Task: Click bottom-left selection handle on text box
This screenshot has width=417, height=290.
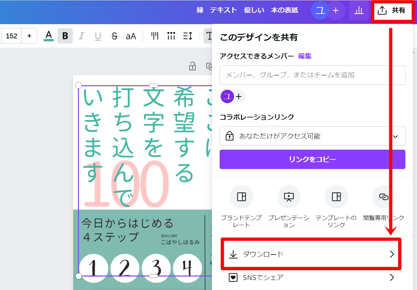Action: (78, 276)
